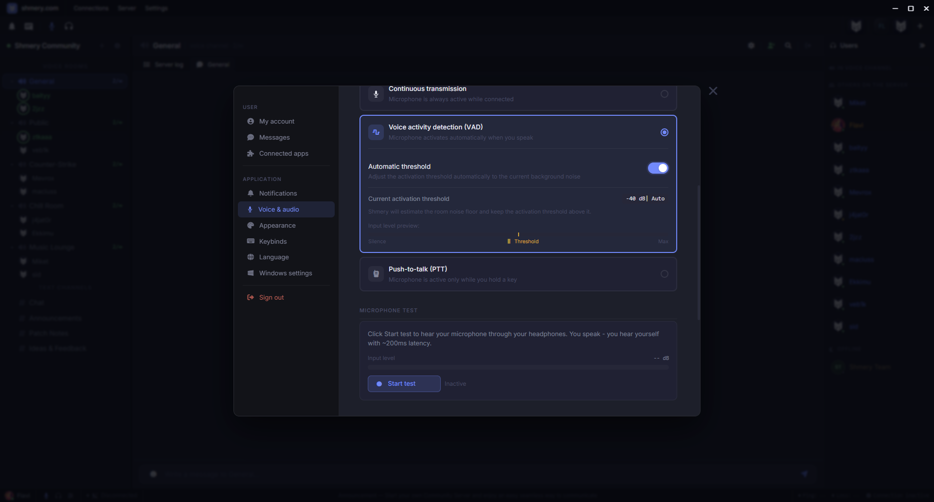Click the green add-user icon in channel header

click(x=771, y=46)
